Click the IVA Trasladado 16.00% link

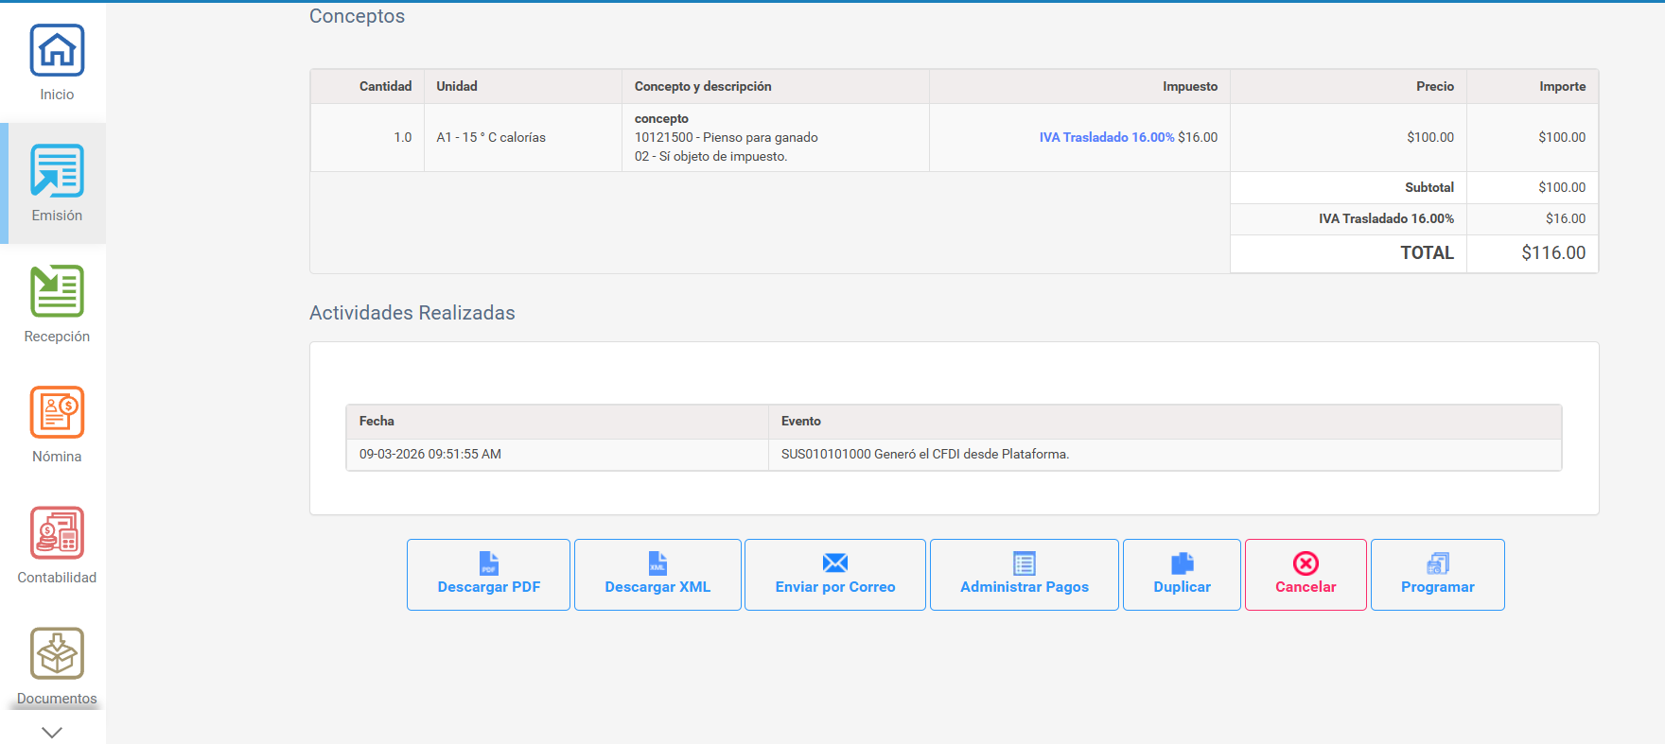coord(1106,137)
